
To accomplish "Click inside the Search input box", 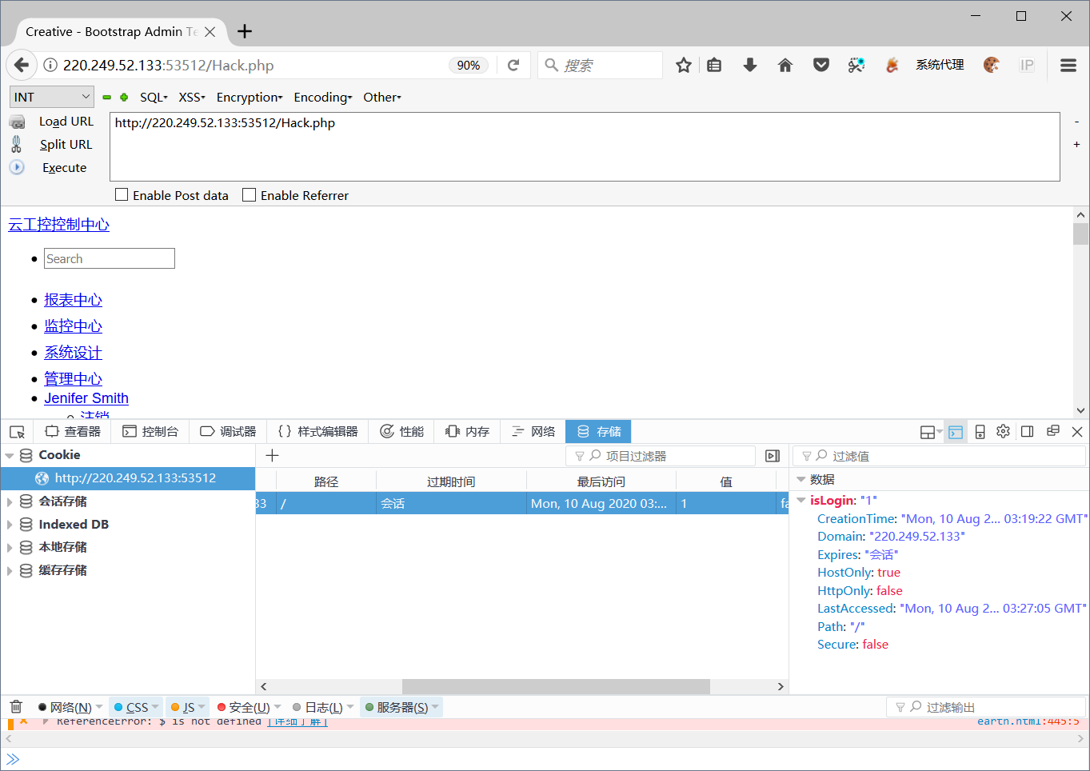I will pos(109,258).
